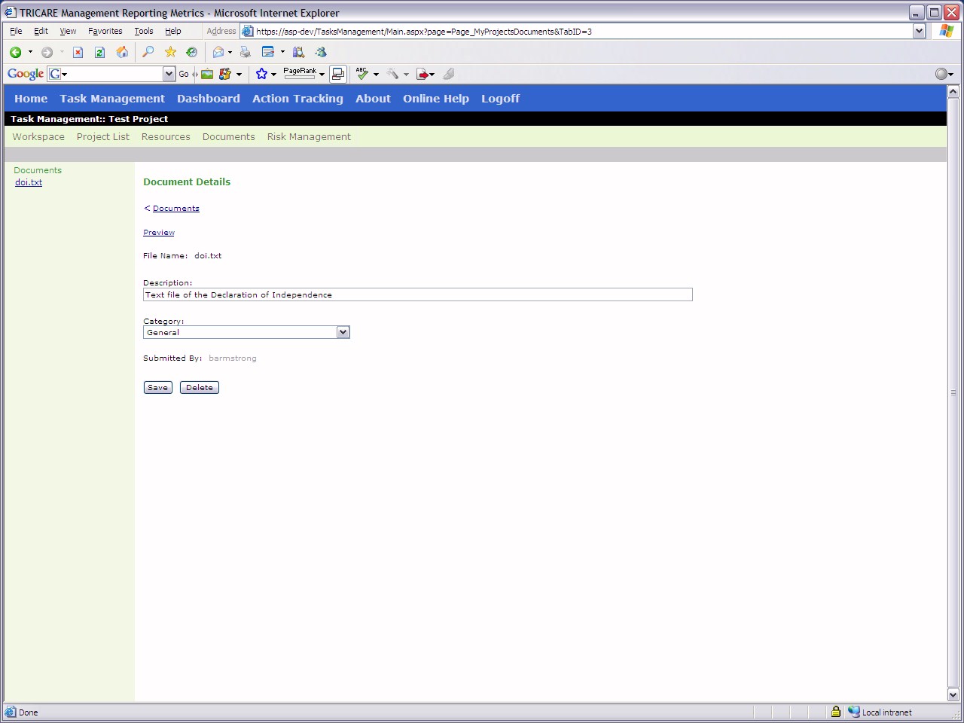Select Action Tracking in navigation bar

297,99
